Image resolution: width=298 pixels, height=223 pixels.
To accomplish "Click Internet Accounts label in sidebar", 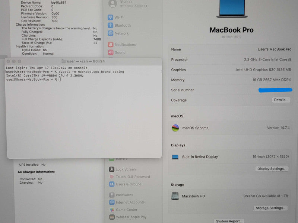I will (x=130, y=202).
